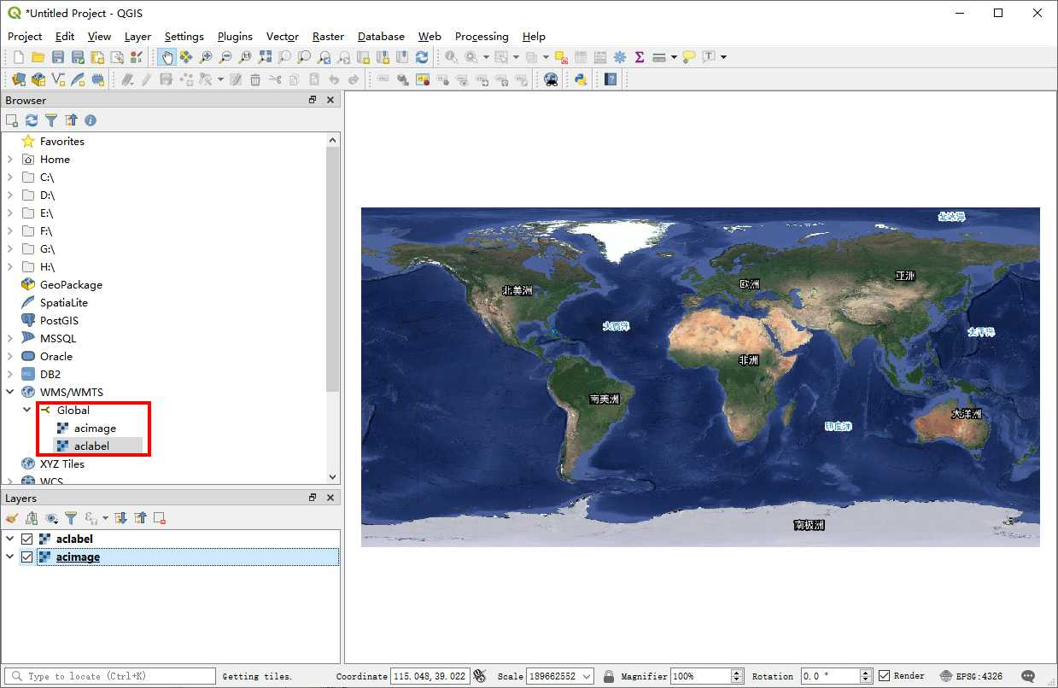Open manage map themes eye dropdown
The width and height of the screenshot is (1058, 688).
point(54,518)
